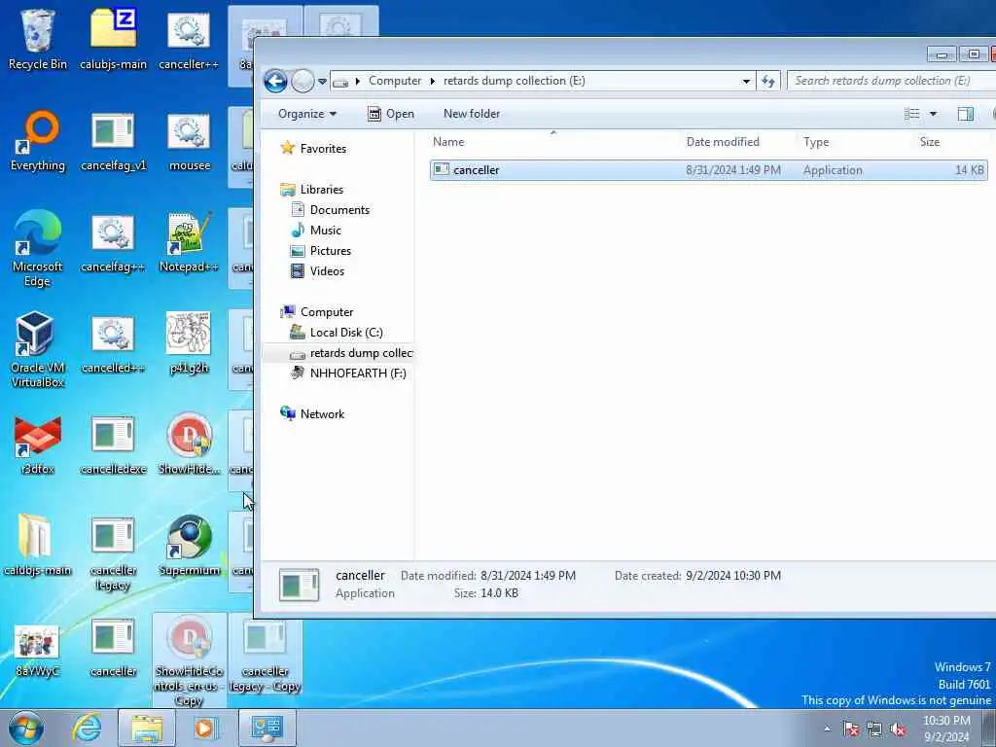
Task: Select the calubjs-main folder in the seventh icon row
Action: tap(38, 547)
